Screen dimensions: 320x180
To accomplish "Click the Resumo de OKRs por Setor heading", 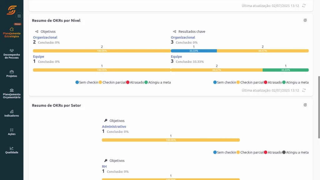I will click(56, 105).
